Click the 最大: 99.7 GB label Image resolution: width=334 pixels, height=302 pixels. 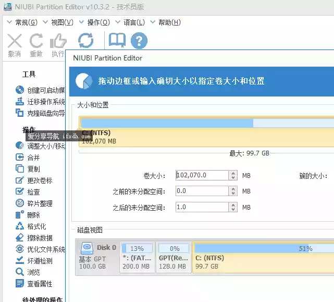[249, 153]
